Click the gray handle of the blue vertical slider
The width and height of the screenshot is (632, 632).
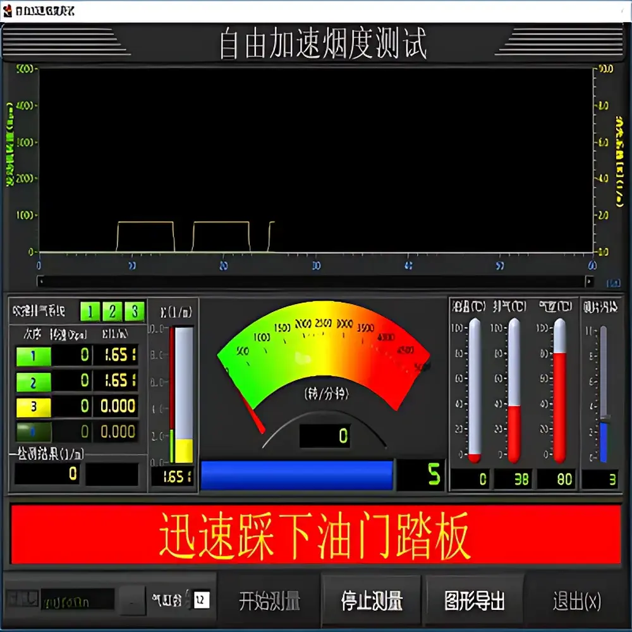(605, 418)
